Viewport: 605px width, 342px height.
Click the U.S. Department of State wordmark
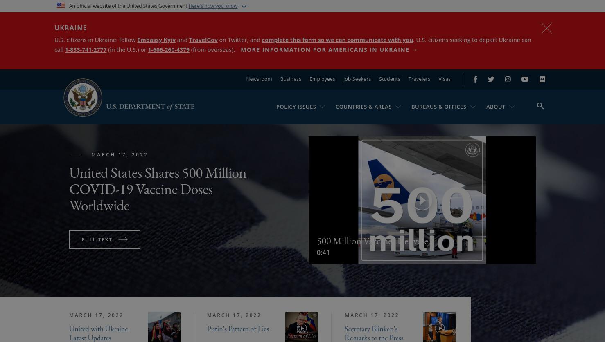click(x=150, y=107)
